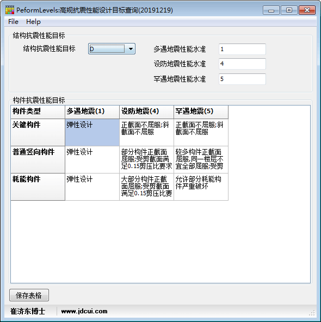321x322 pixels.
Task: Select the 普通竖向构件 row header
Action: (x=38, y=159)
